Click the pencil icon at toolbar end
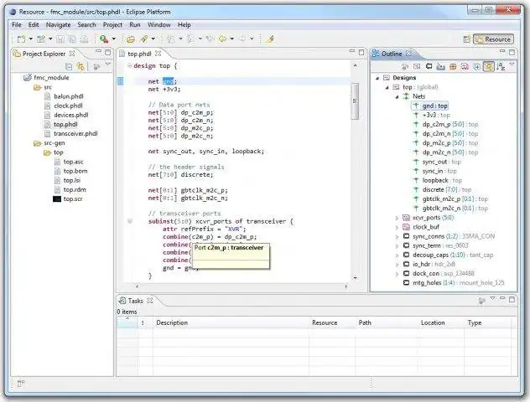The image size is (530, 402). [x=269, y=39]
